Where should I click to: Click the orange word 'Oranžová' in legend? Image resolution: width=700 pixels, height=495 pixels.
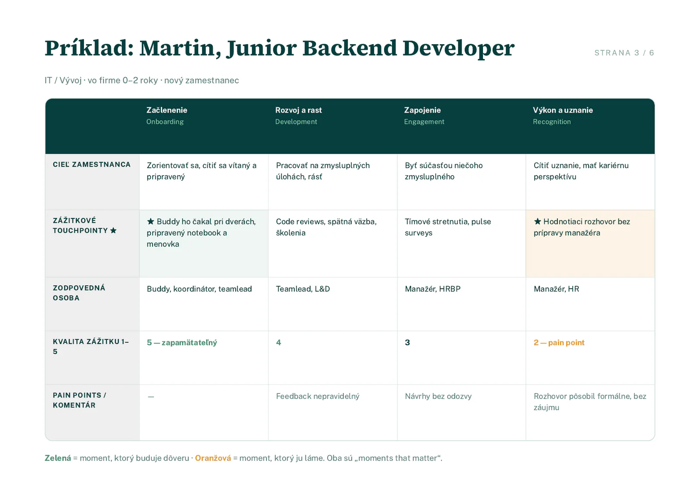[x=213, y=458]
